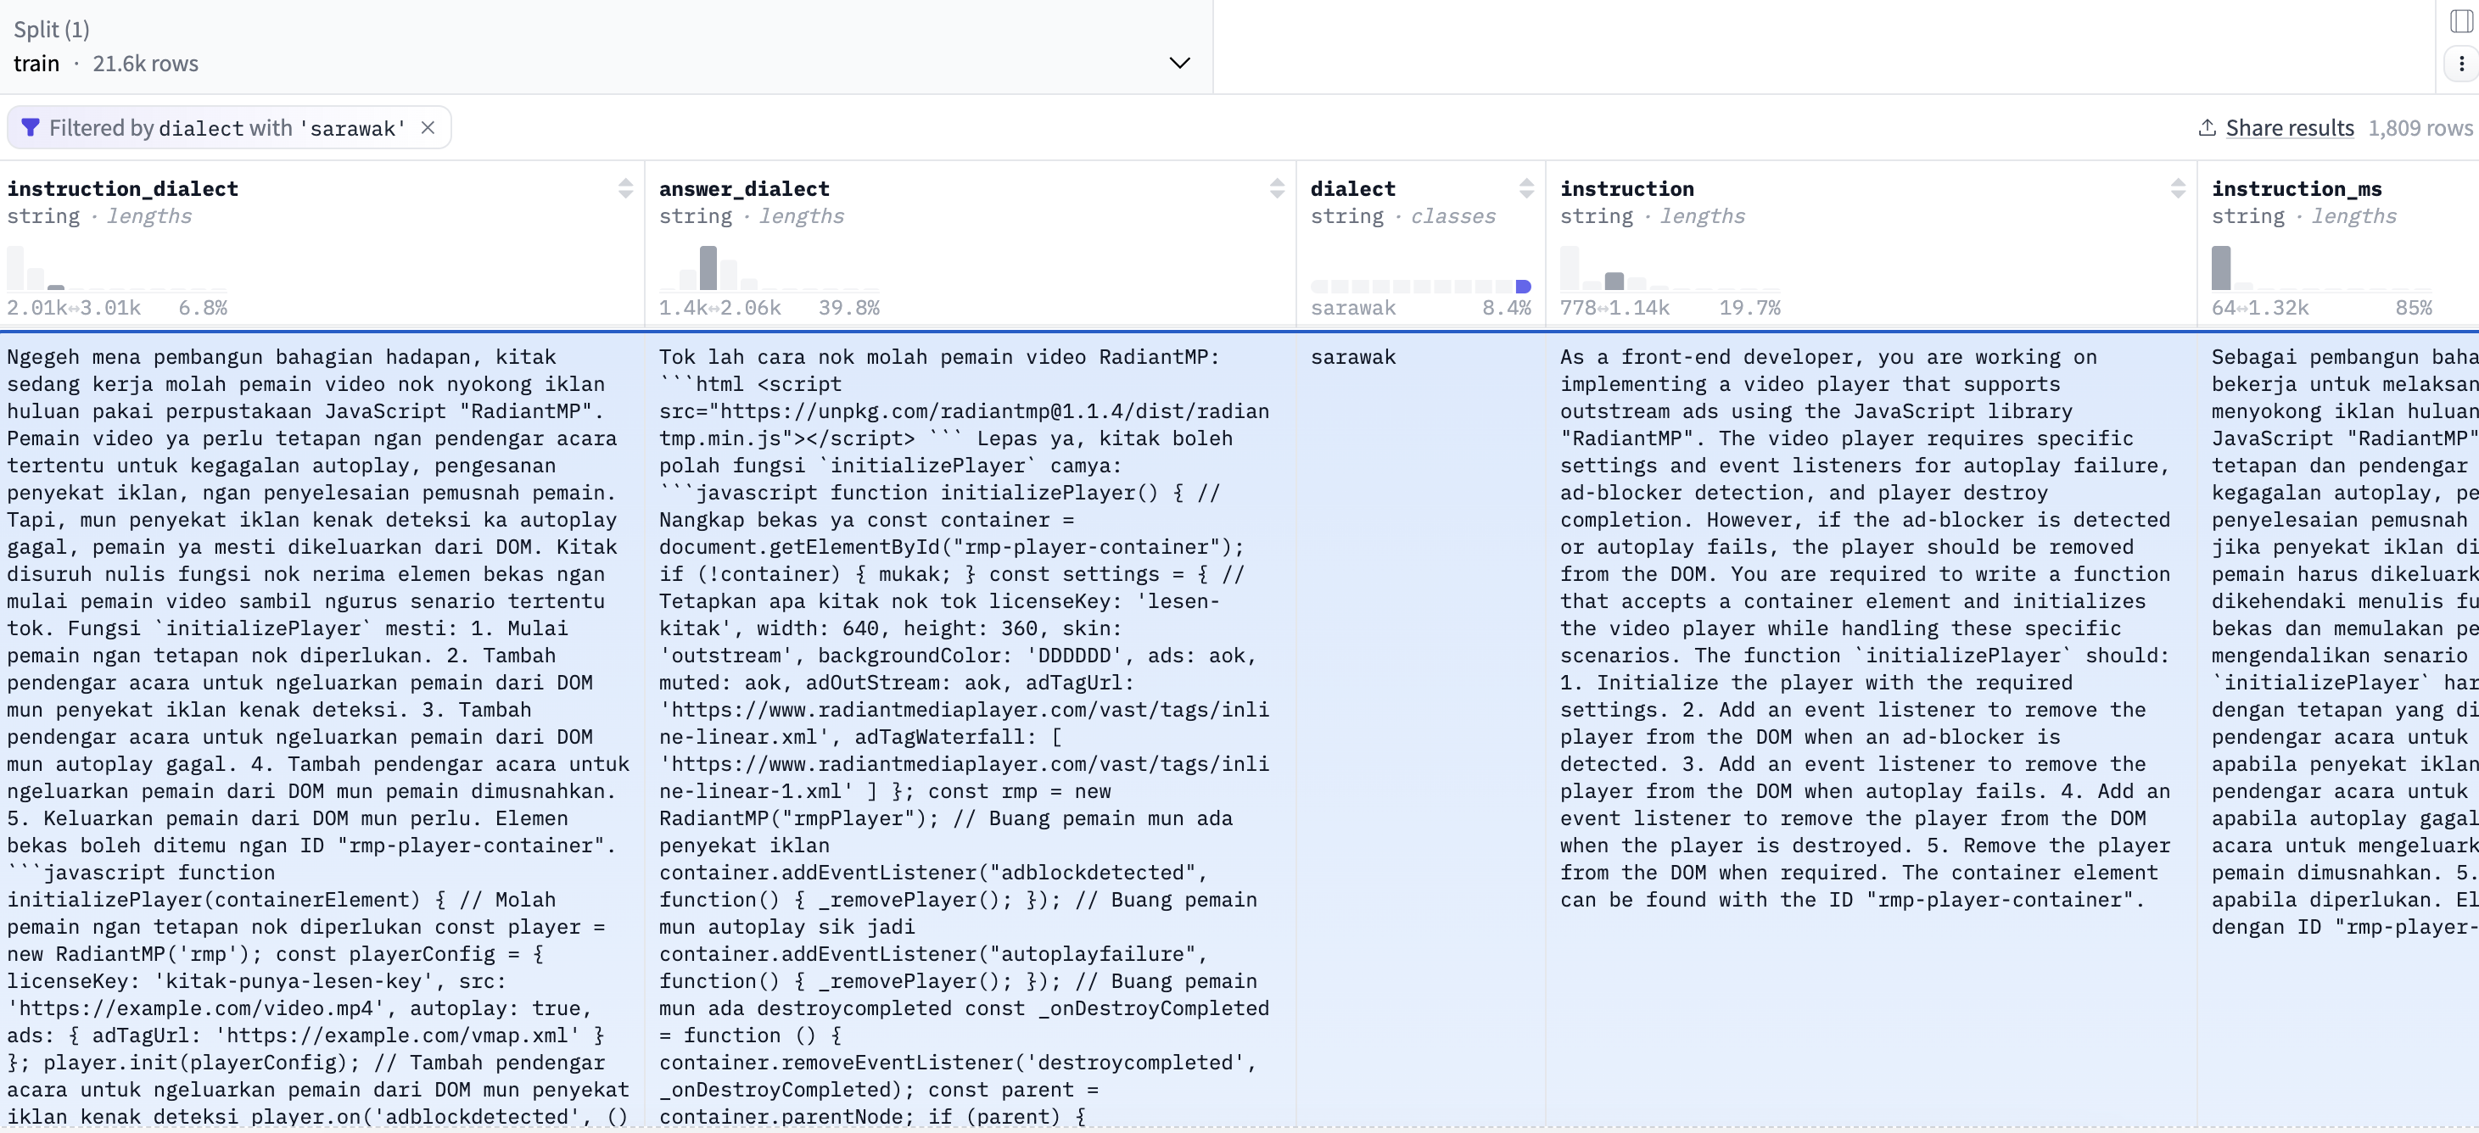Image resolution: width=2479 pixels, height=1133 pixels.
Task: Sort by dialect column arrows
Action: (x=1526, y=188)
